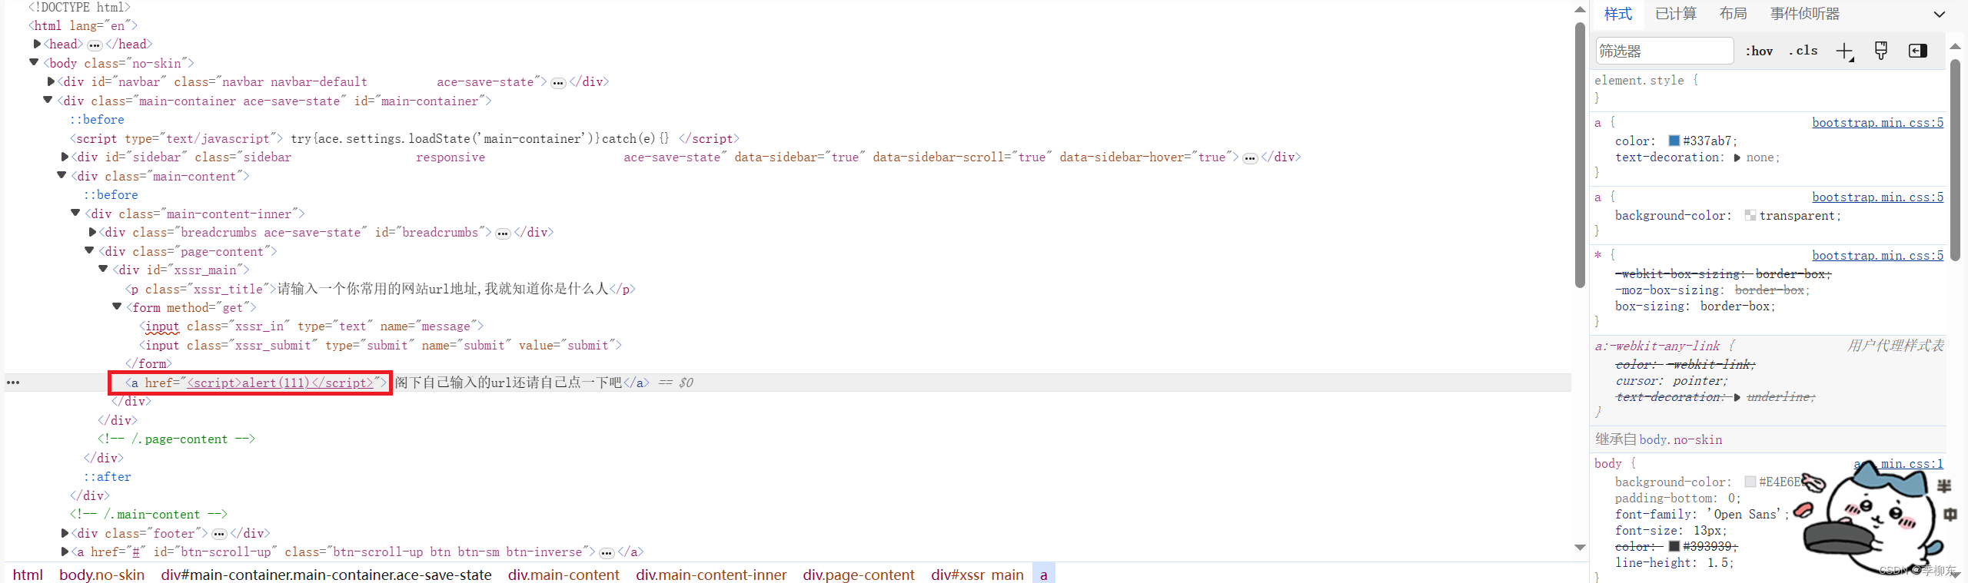
Task: Collapse the form method get node
Action: pyautogui.click(x=117, y=306)
